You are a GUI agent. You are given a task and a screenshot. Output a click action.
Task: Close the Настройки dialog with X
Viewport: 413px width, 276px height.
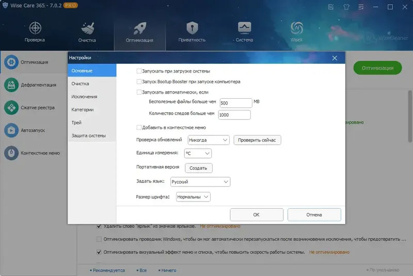click(335, 58)
